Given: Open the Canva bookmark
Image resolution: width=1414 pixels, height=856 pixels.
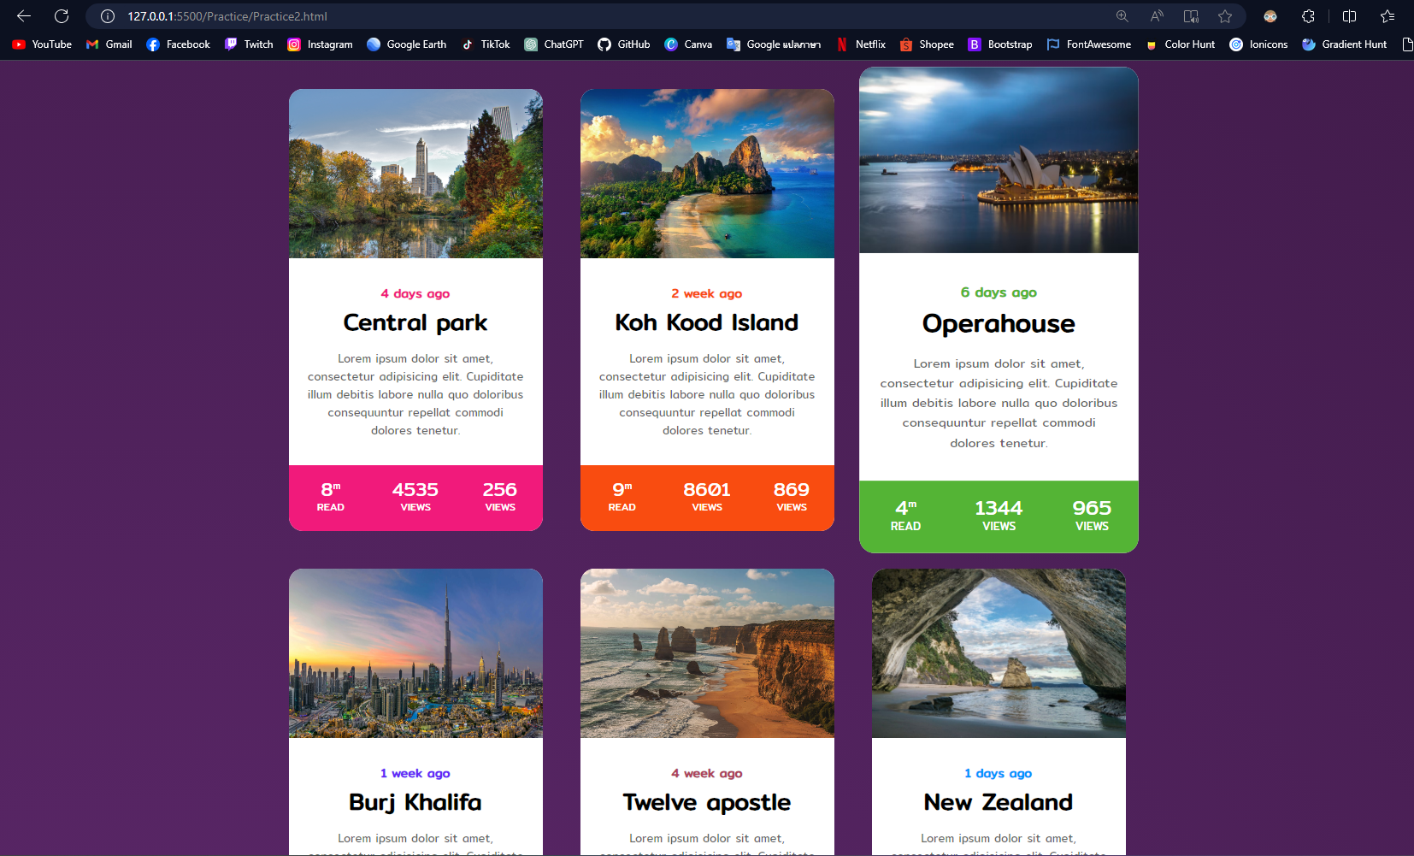Looking at the screenshot, I should (x=688, y=44).
